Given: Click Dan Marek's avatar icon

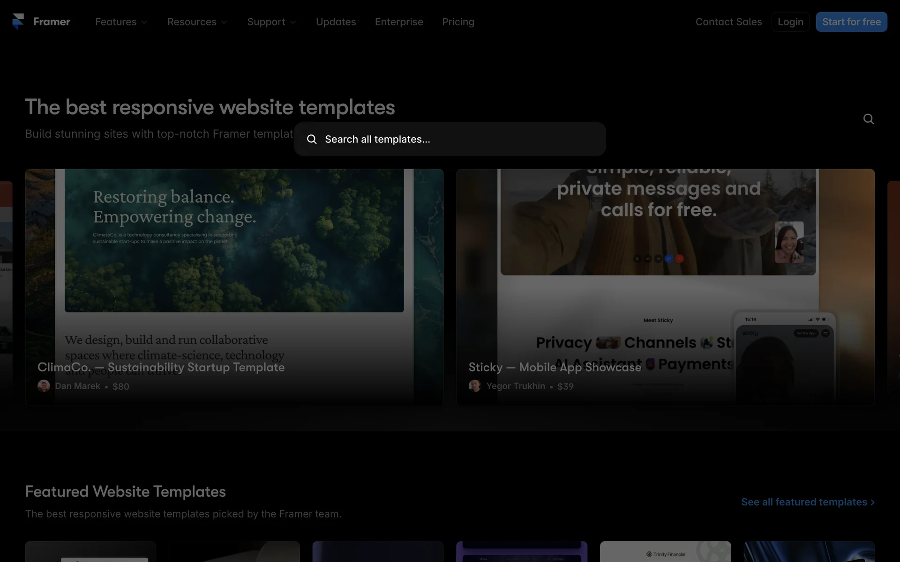Looking at the screenshot, I should tap(44, 386).
